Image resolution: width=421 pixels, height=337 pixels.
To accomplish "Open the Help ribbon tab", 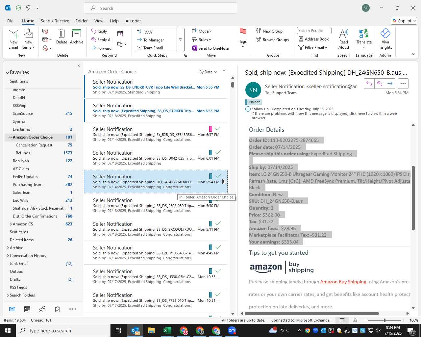I will point(114,21).
